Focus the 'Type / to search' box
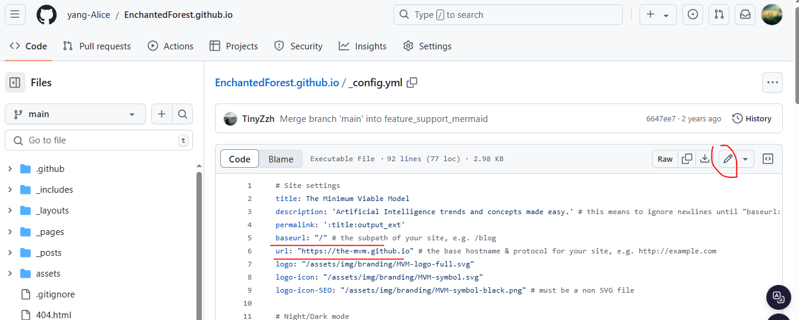The image size is (799, 320). coord(508,15)
